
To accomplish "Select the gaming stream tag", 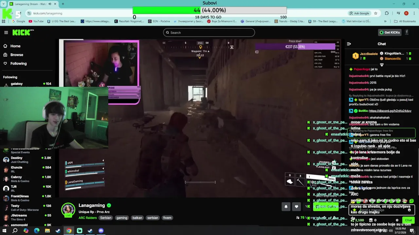I will point(122,218).
